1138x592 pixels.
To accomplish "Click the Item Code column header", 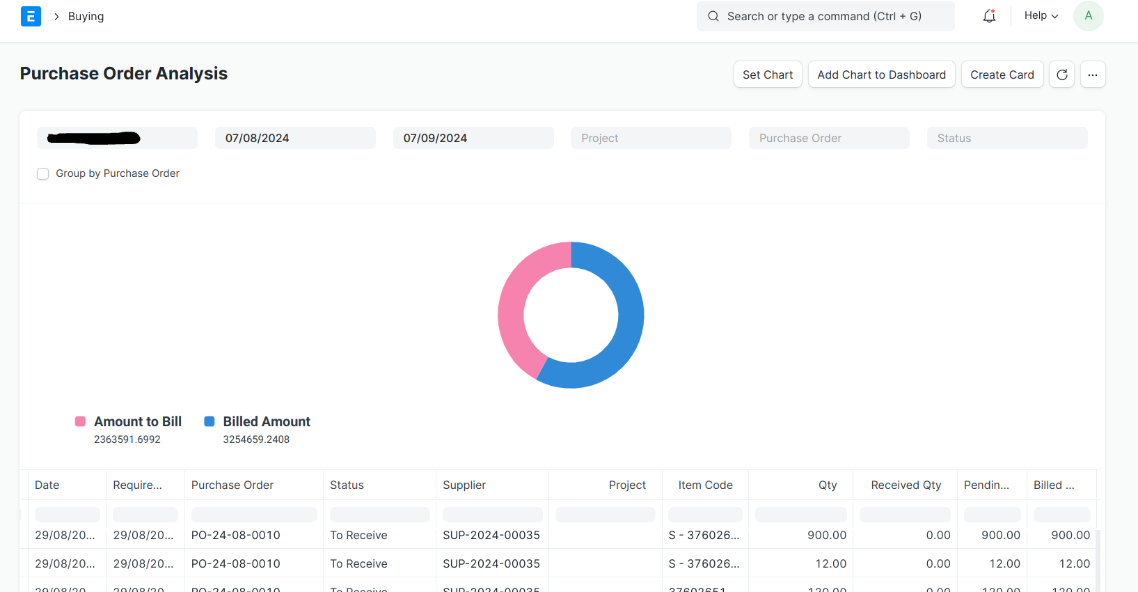I will (x=705, y=485).
